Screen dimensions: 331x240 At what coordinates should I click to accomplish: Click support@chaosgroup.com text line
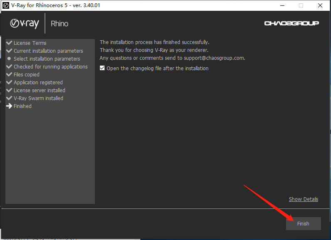coord(172,58)
